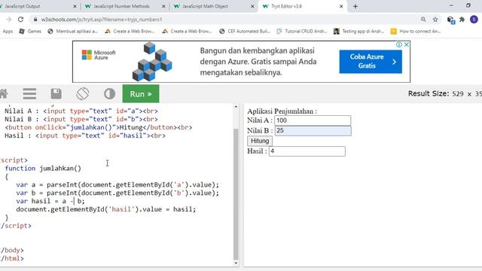
Task: Close the JavaScript Math Object tab
Action: (x=252, y=6)
